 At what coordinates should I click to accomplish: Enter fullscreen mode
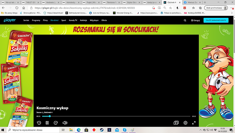pyautogui.click(x=194, y=123)
